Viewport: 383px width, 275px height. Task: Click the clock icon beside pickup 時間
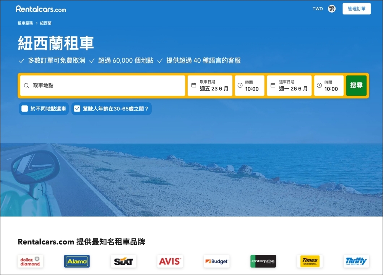point(240,86)
